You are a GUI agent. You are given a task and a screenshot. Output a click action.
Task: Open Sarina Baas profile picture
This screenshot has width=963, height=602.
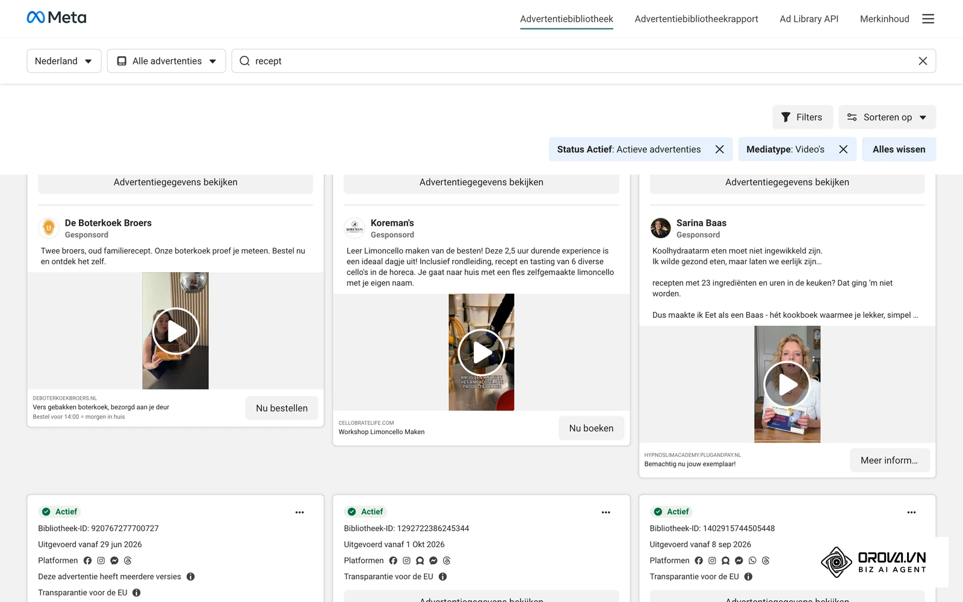pyautogui.click(x=660, y=228)
